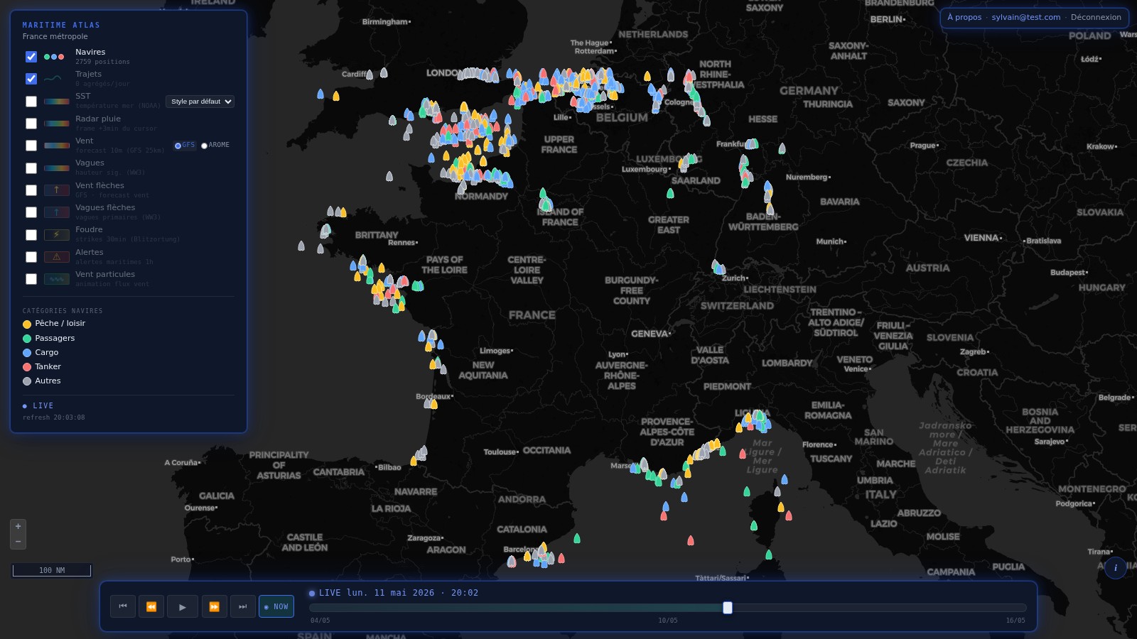Start timeline playback
The height and width of the screenshot is (639, 1137).
coord(183,606)
